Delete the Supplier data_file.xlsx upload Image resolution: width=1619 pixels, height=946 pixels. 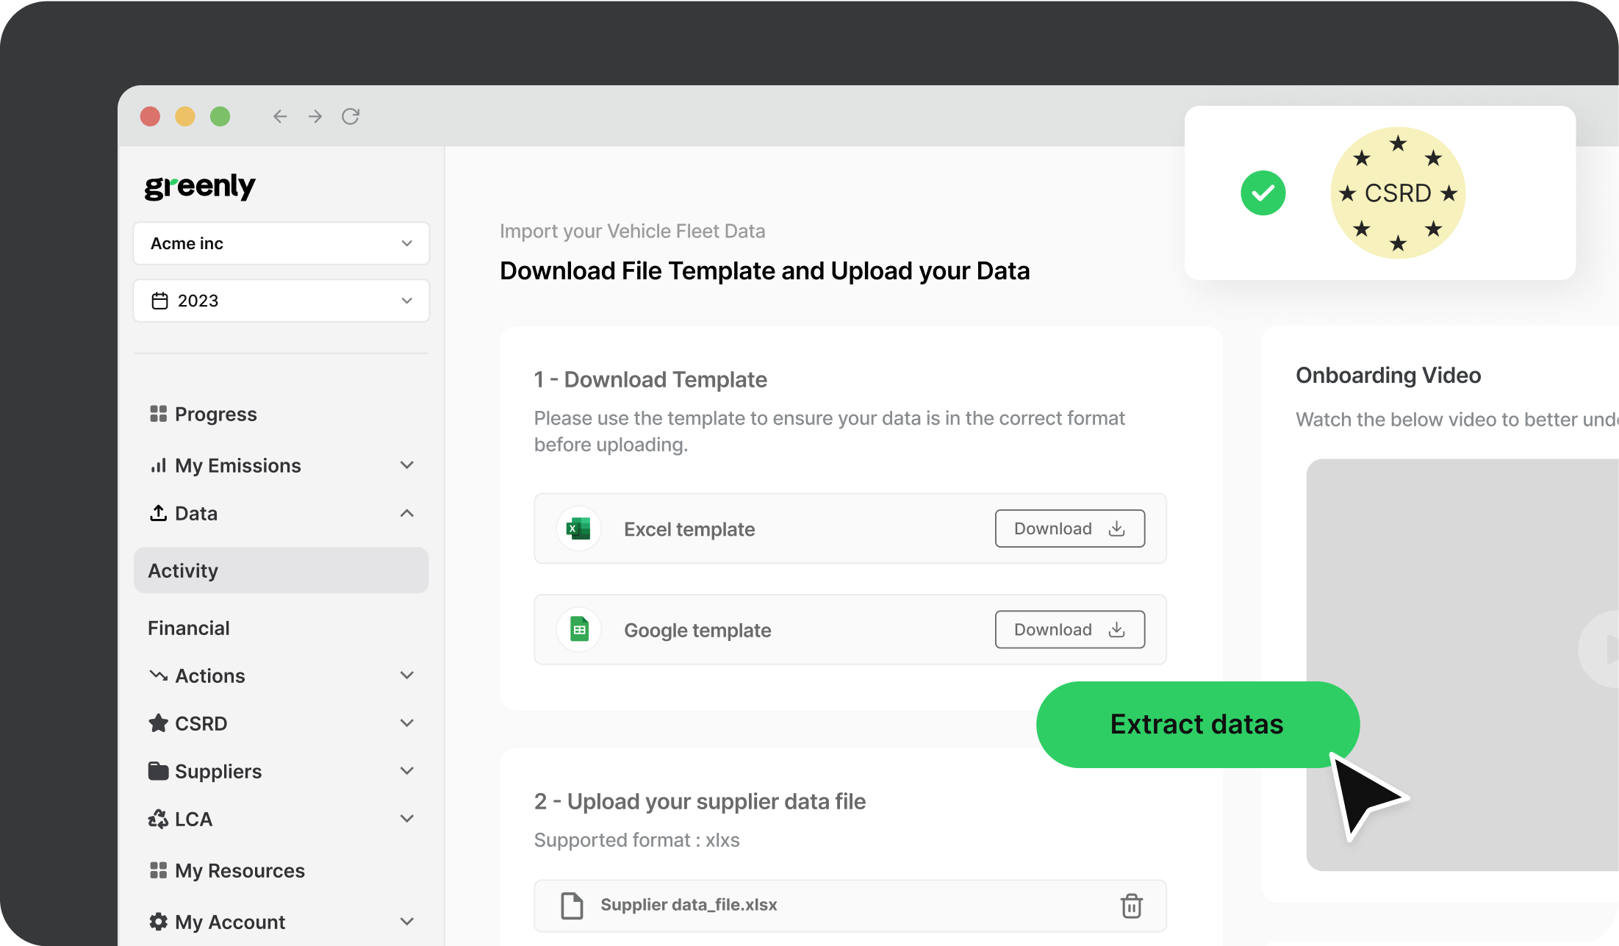[1131, 906]
